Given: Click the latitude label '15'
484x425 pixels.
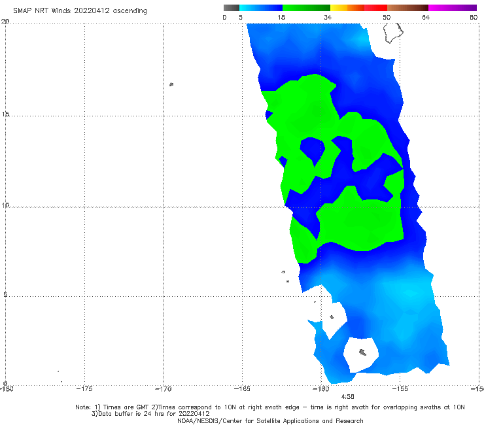Looking at the screenshot, I should 5,114.
